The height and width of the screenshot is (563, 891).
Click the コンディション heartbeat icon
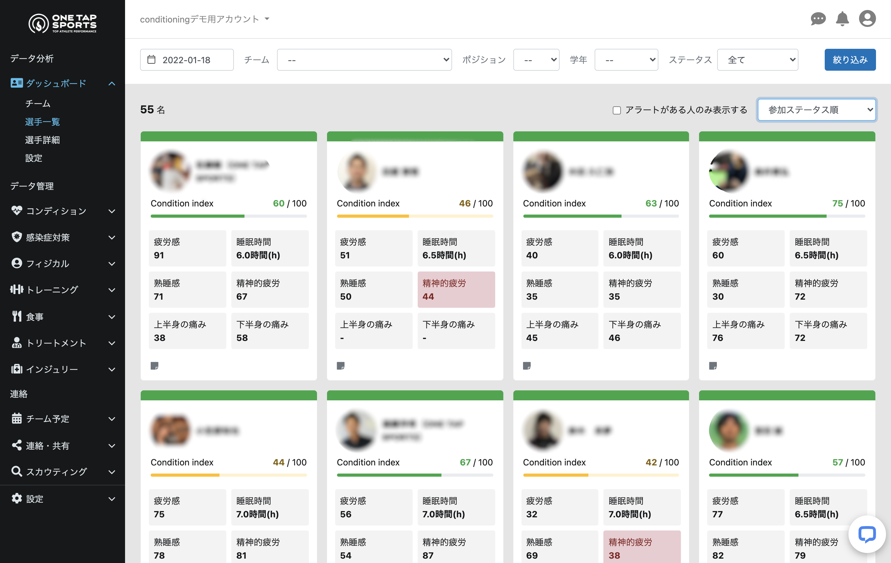pyautogui.click(x=17, y=210)
